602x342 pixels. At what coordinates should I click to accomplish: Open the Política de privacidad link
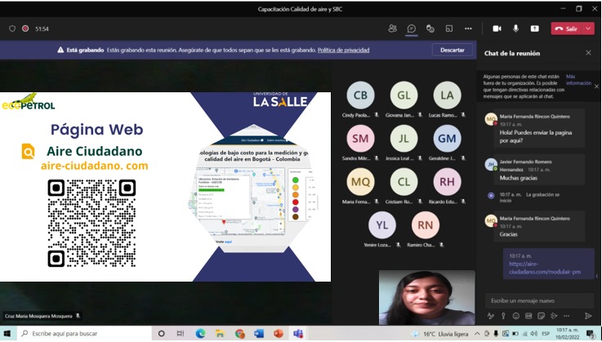tap(343, 50)
